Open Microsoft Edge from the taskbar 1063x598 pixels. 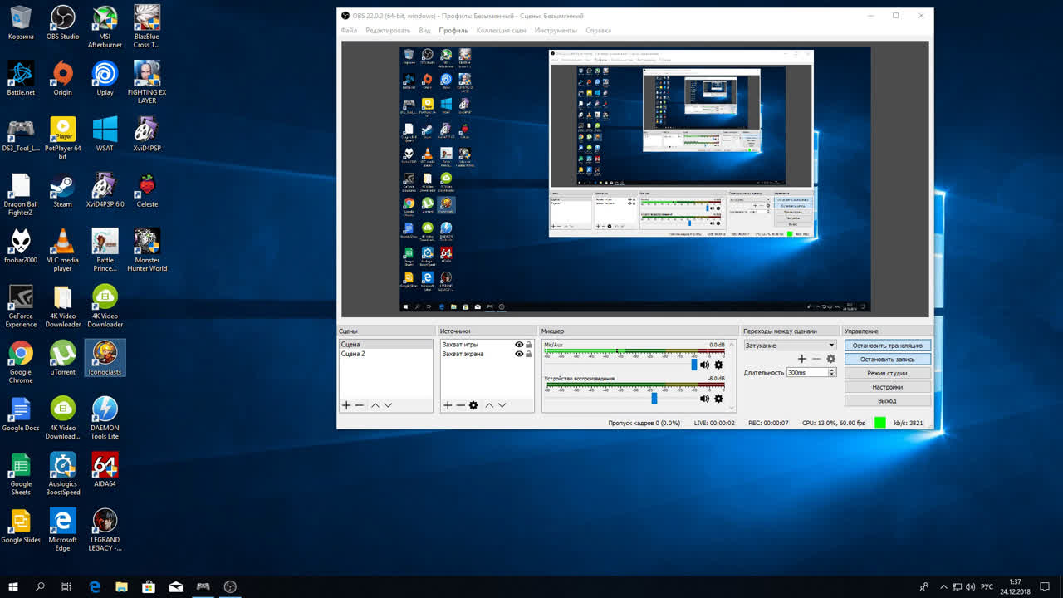pos(95,586)
